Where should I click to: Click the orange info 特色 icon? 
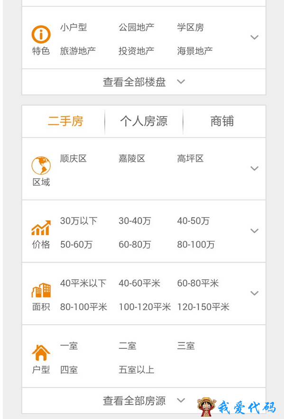tap(41, 35)
